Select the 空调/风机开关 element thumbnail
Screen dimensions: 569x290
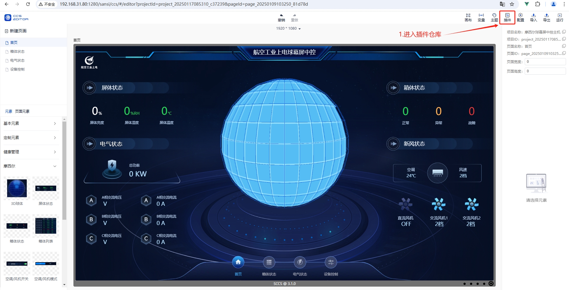tap(17, 264)
